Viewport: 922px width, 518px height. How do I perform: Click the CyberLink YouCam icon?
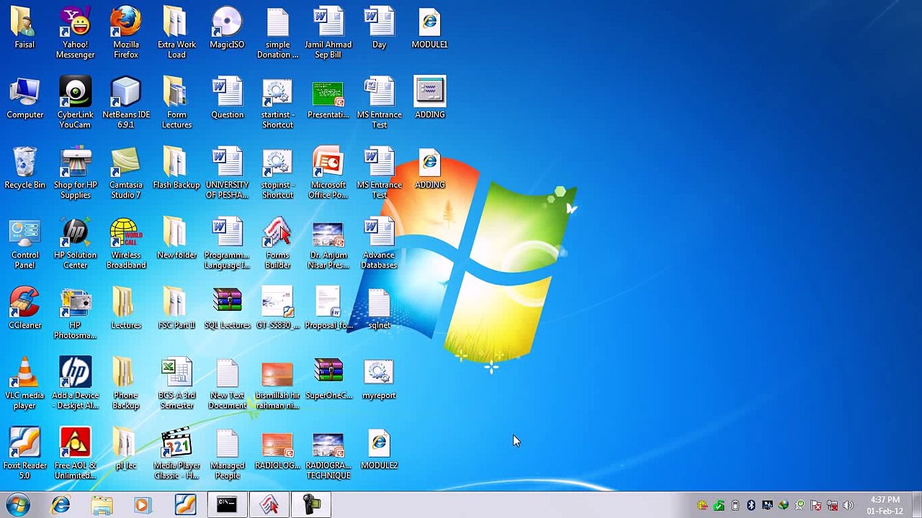75,103
